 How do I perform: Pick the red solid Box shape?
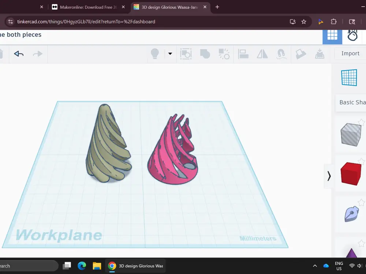click(x=351, y=174)
